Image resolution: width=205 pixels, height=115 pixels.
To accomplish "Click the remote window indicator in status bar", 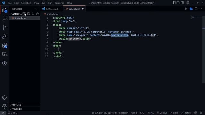I will click(3, 113).
